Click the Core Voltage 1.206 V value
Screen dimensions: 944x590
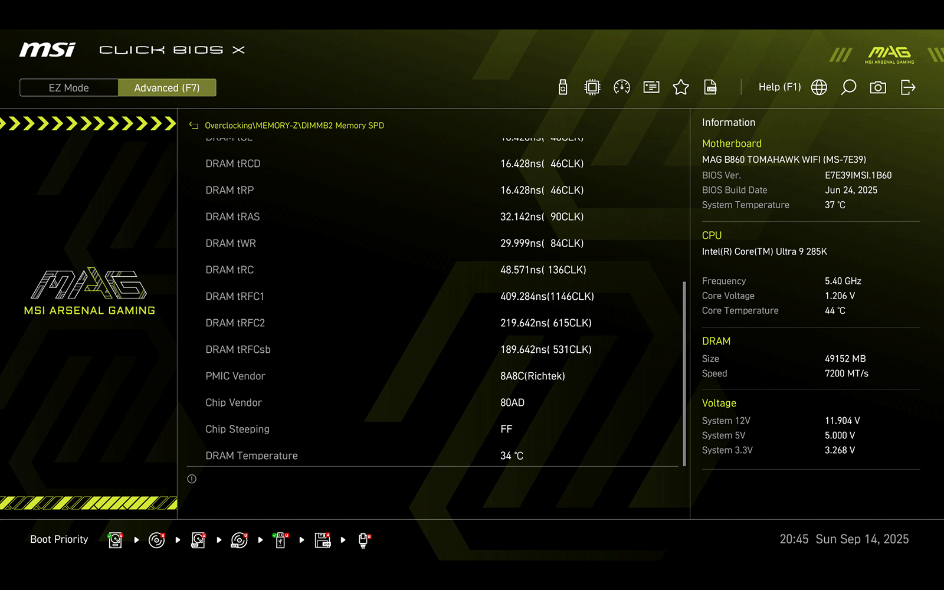pos(840,296)
